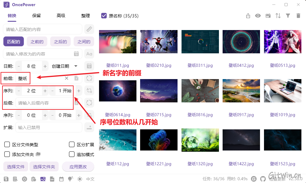Click the save icon in status bar
This screenshot has height=183, width=306.
(6, 179)
